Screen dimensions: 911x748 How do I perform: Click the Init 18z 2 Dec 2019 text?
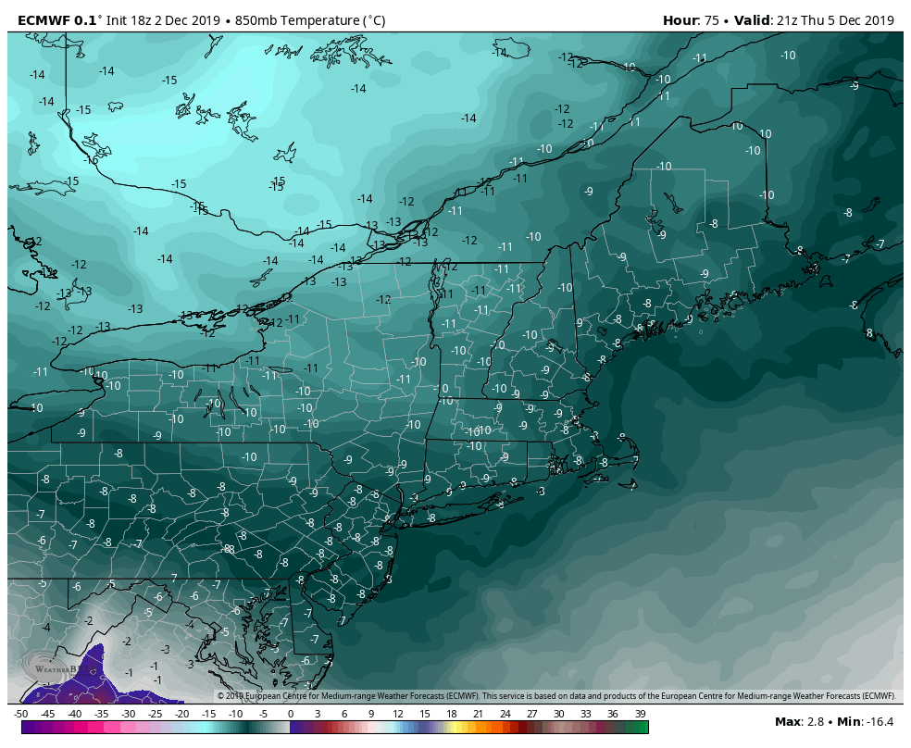[x=164, y=20]
